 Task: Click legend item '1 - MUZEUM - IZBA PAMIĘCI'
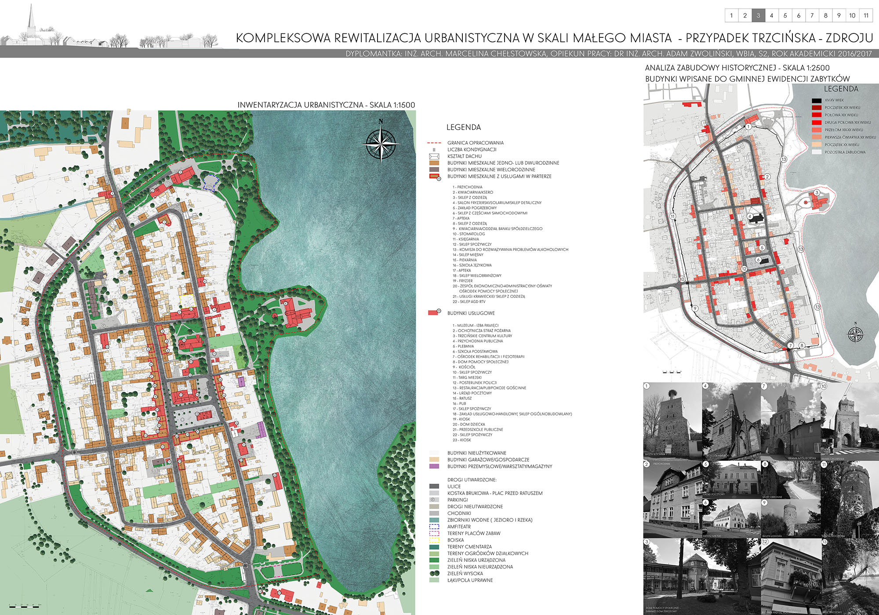(x=476, y=326)
